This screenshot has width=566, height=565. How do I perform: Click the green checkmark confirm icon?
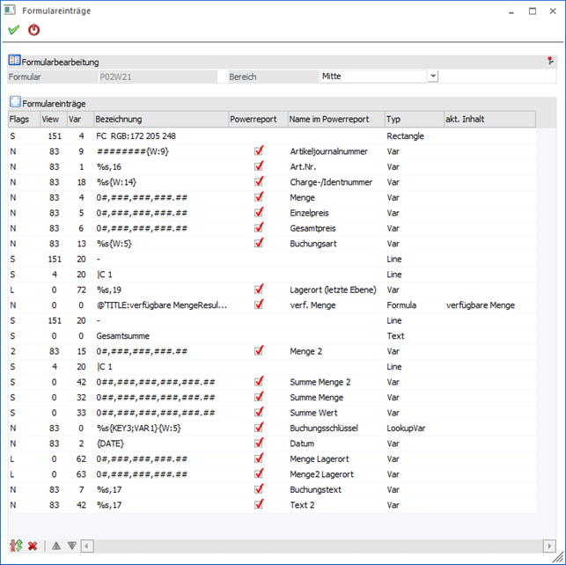(x=13, y=30)
